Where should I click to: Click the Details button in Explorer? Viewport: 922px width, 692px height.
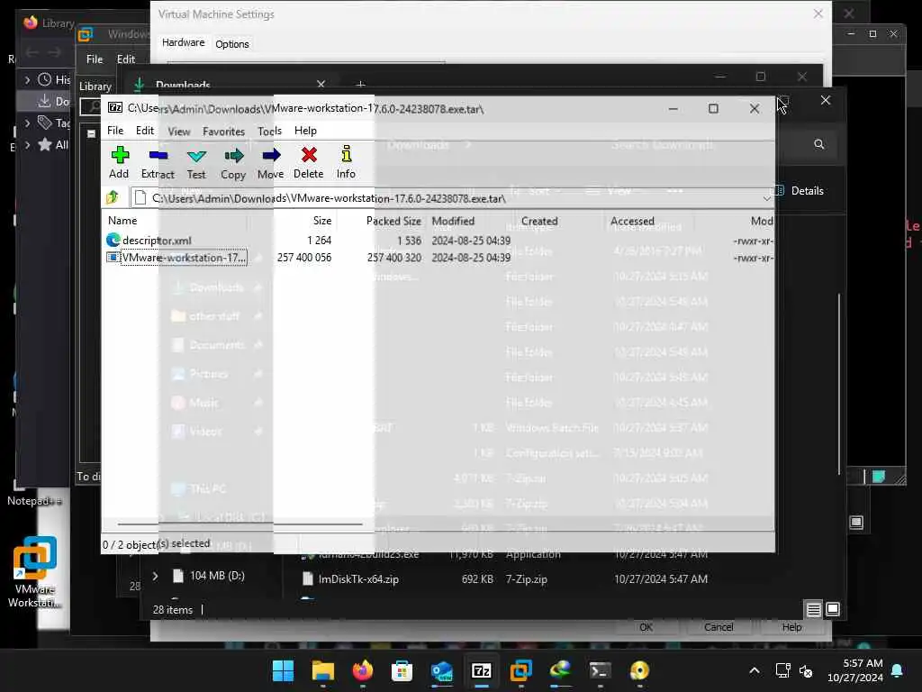[x=800, y=191]
